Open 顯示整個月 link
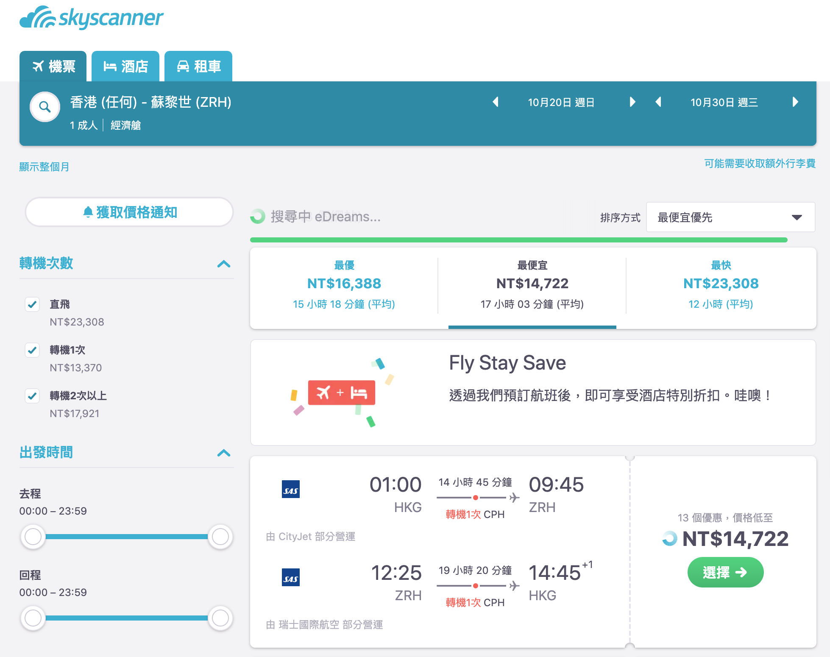Viewport: 830px width, 657px height. tap(44, 166)
